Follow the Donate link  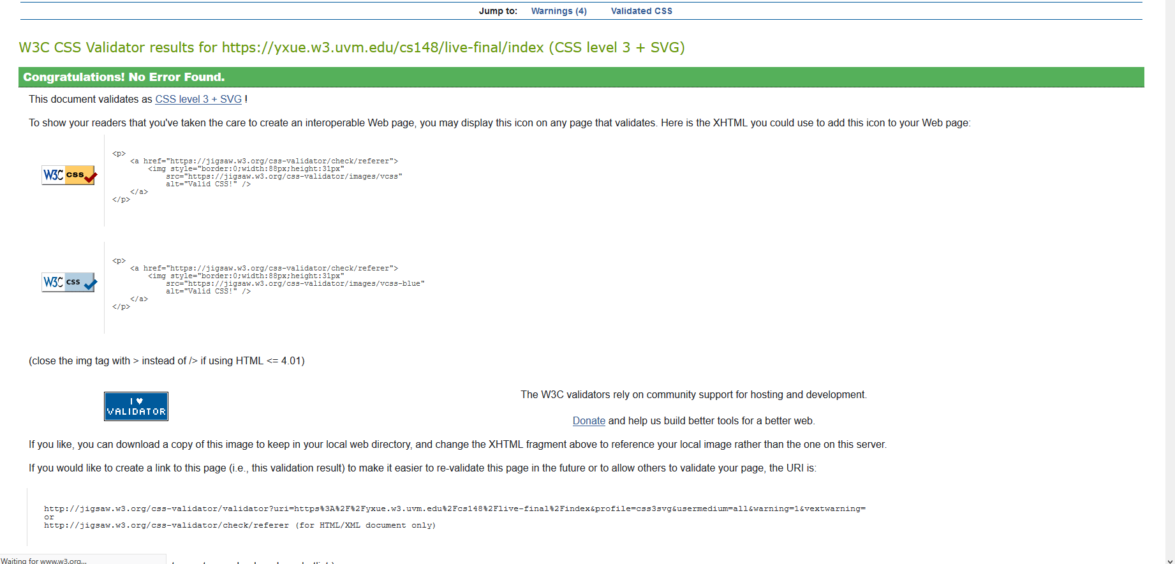(x=588, y=421)
